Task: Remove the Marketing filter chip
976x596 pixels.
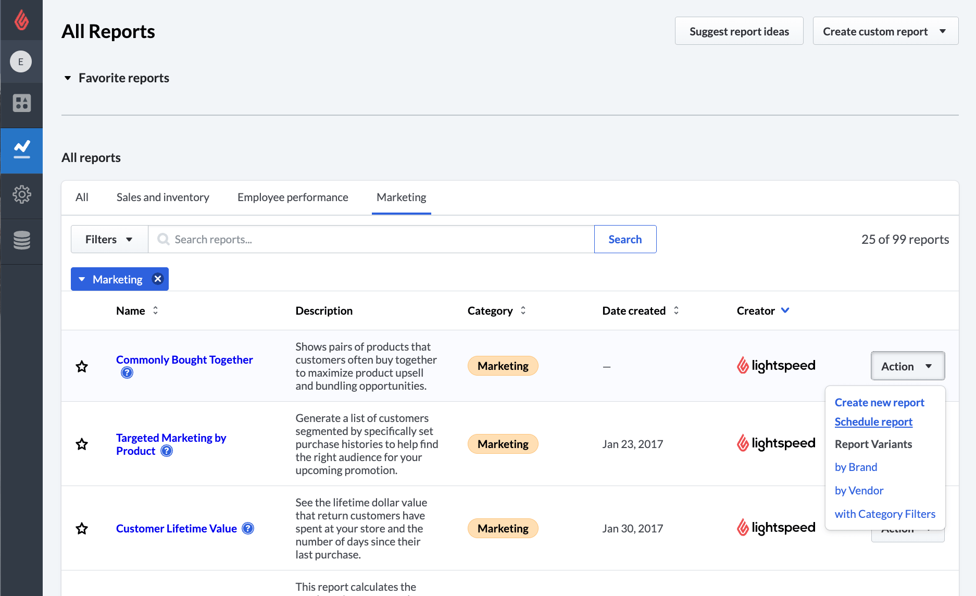Action: click(158, 279)
